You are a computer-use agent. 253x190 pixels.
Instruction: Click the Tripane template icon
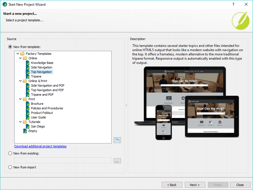[x=28, y=76]
